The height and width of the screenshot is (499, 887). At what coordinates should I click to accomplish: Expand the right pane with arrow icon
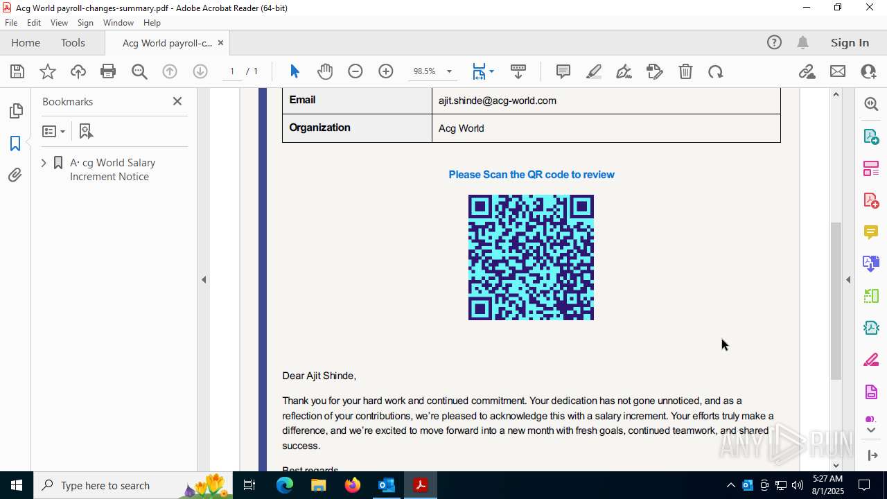[x=872, y=455]
